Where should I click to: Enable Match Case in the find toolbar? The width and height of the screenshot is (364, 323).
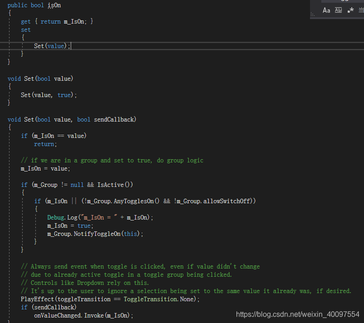326,10
